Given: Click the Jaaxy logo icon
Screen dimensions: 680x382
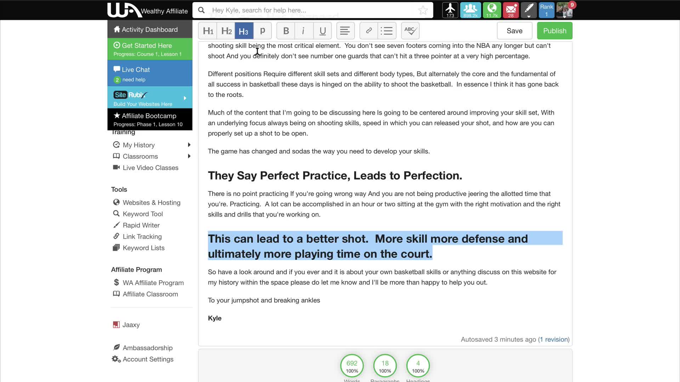Looking at the screenshot, I should [x=116, y=325].
